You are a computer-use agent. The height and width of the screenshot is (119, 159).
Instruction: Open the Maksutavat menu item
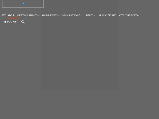[x=71, y=15]
